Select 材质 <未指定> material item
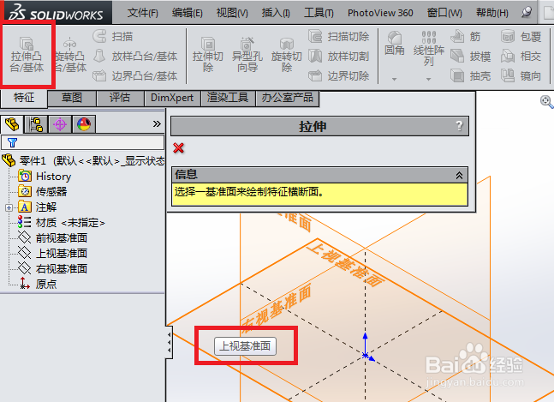The height and width of the screenshot is (402, 554). [x=62, y=222]
